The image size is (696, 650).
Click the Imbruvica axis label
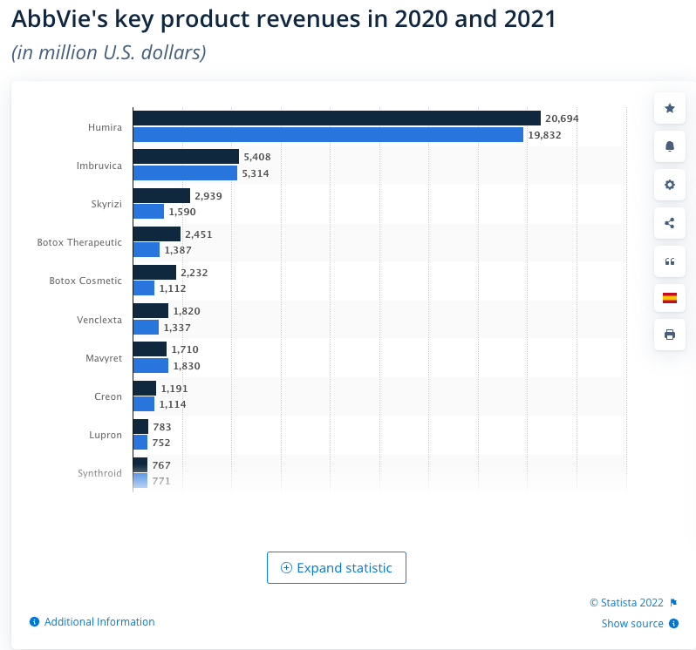99,166
